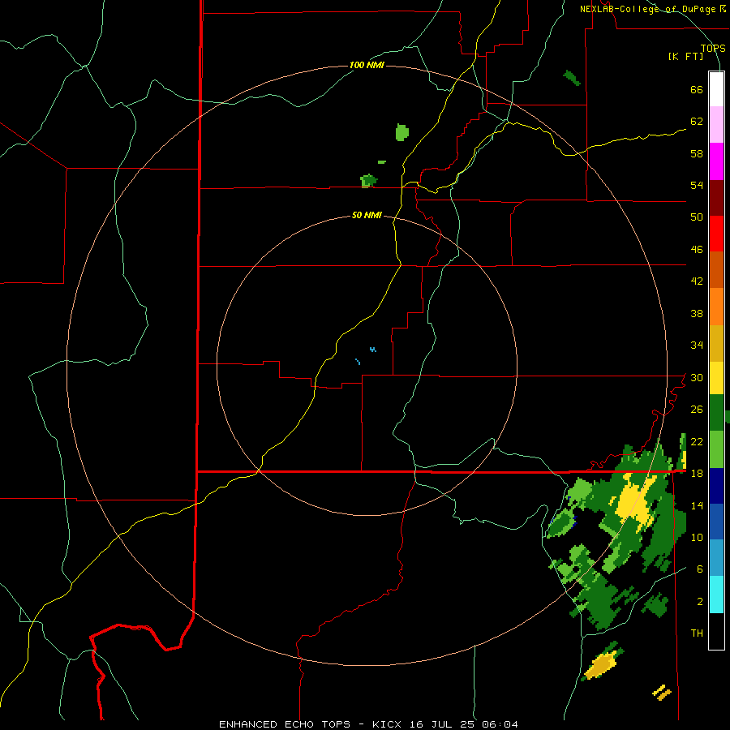Click the 10 legend value

(697, 537)
